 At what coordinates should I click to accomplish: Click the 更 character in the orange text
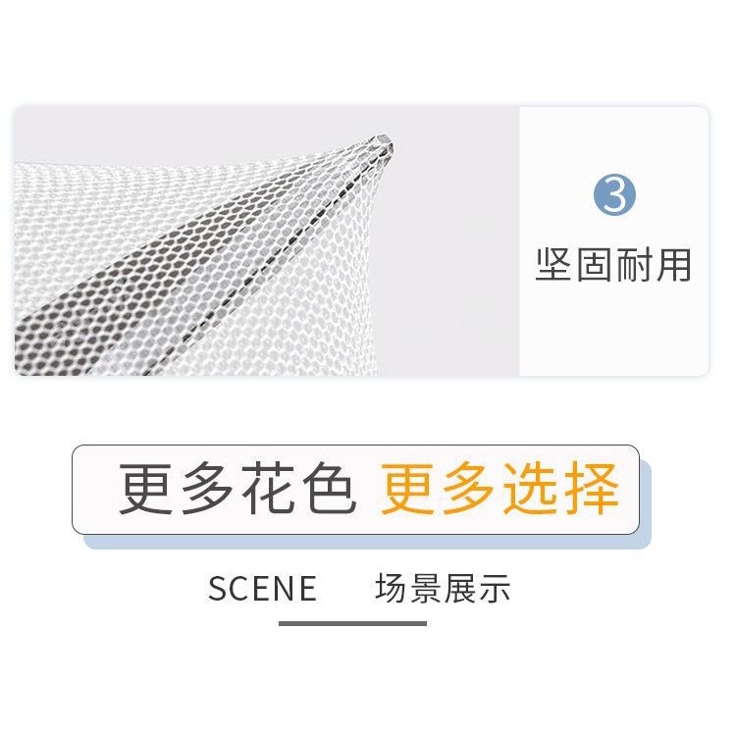(x=407, y=489)
